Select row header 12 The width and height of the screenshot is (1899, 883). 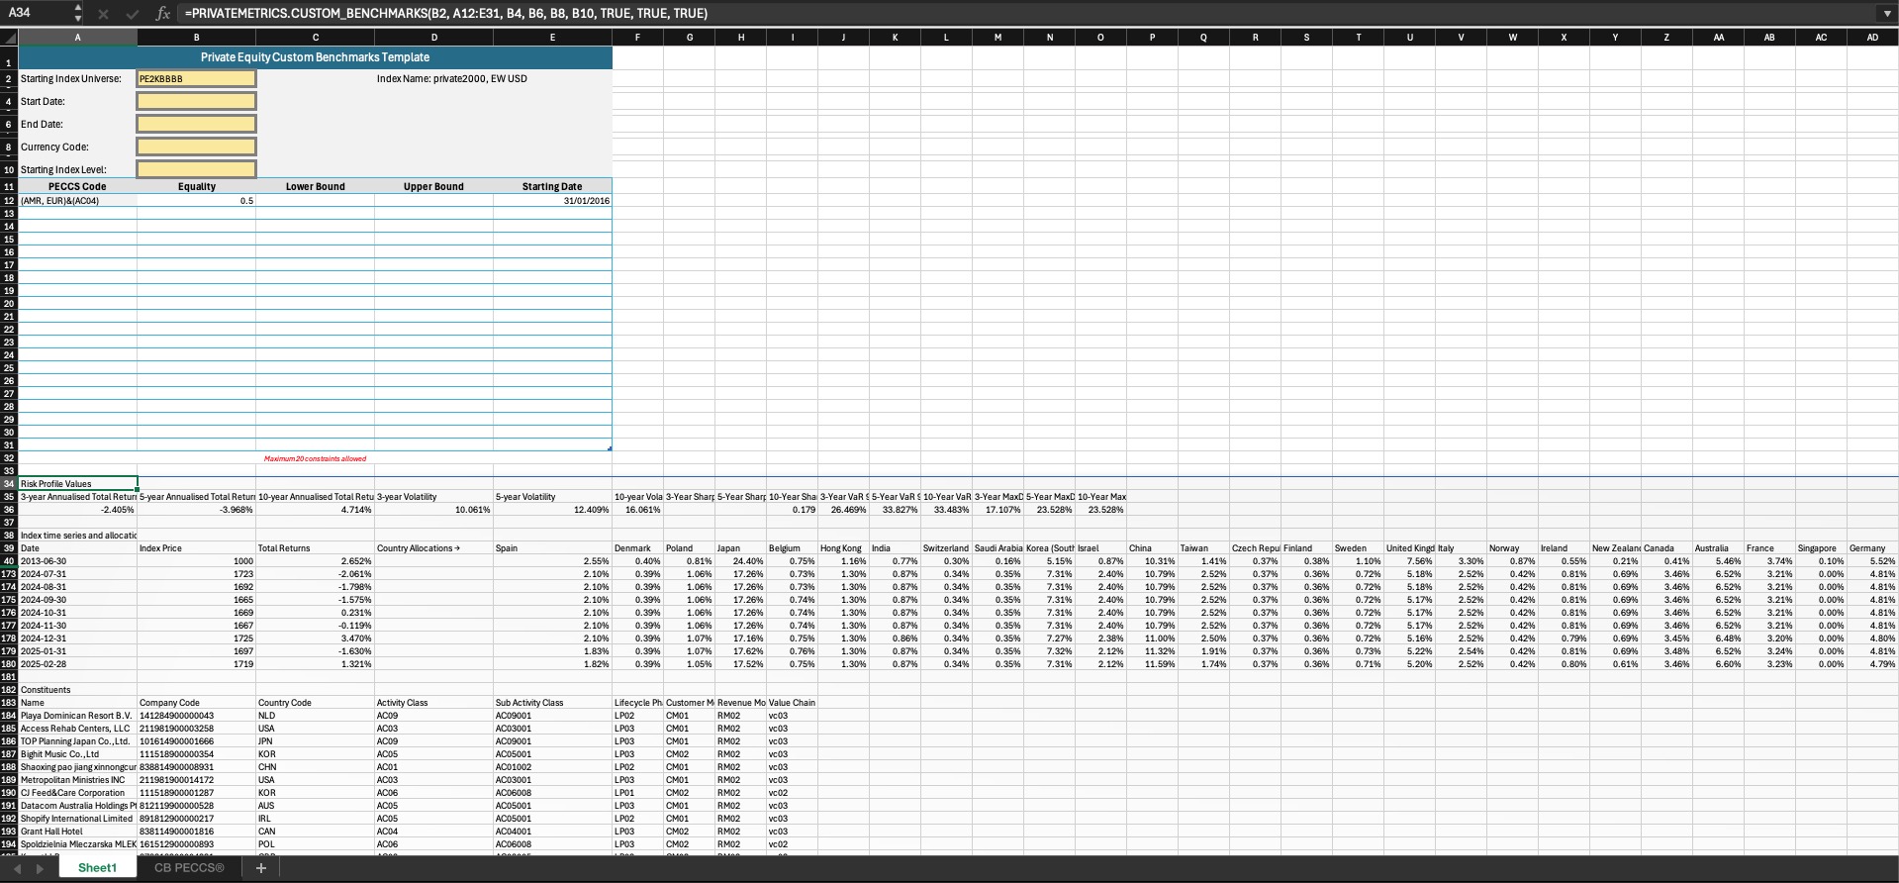[x=9, y=201]
